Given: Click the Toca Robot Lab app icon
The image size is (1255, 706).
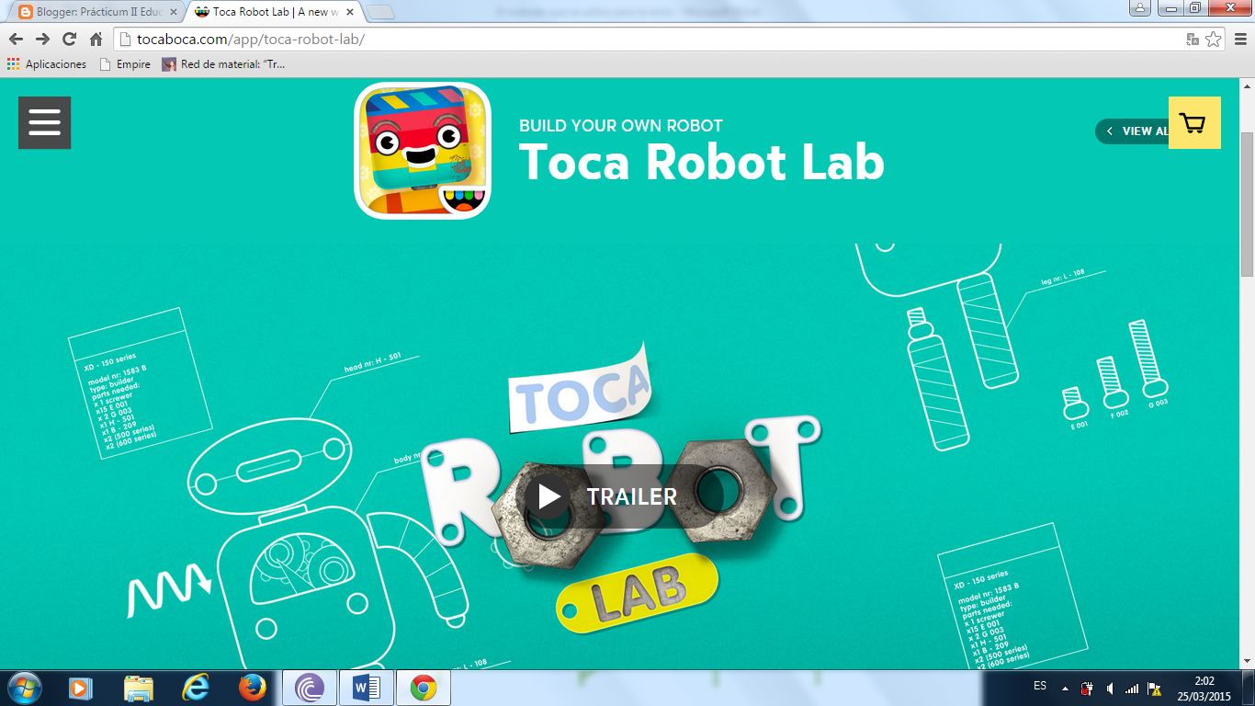Looking at the screenshot, I should (x=423, y=151).
